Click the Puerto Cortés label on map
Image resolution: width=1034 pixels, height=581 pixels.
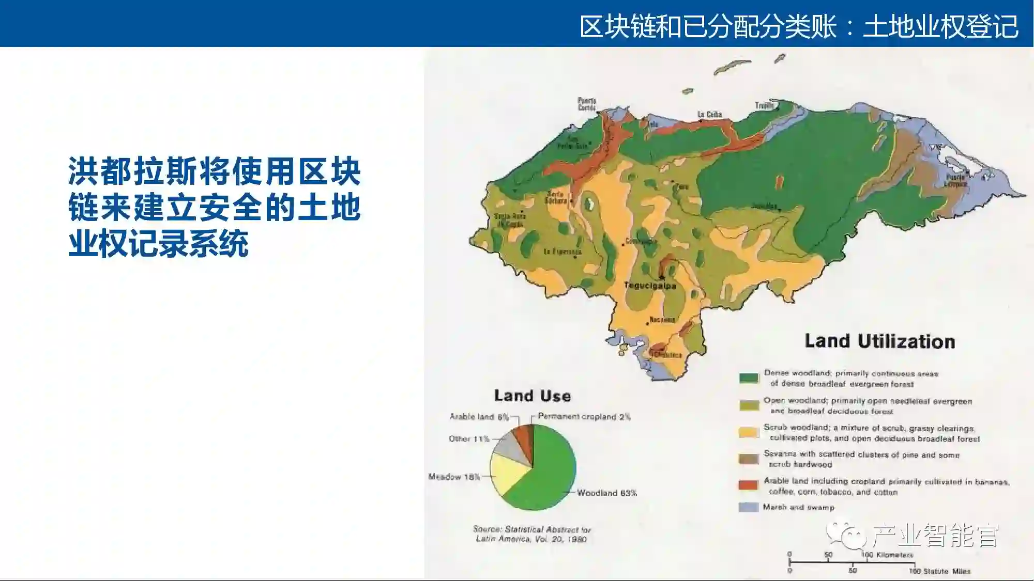click(x=587, y=104)
